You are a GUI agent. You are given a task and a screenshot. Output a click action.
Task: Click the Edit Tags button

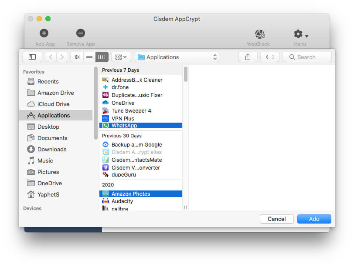tap(269, 57)
